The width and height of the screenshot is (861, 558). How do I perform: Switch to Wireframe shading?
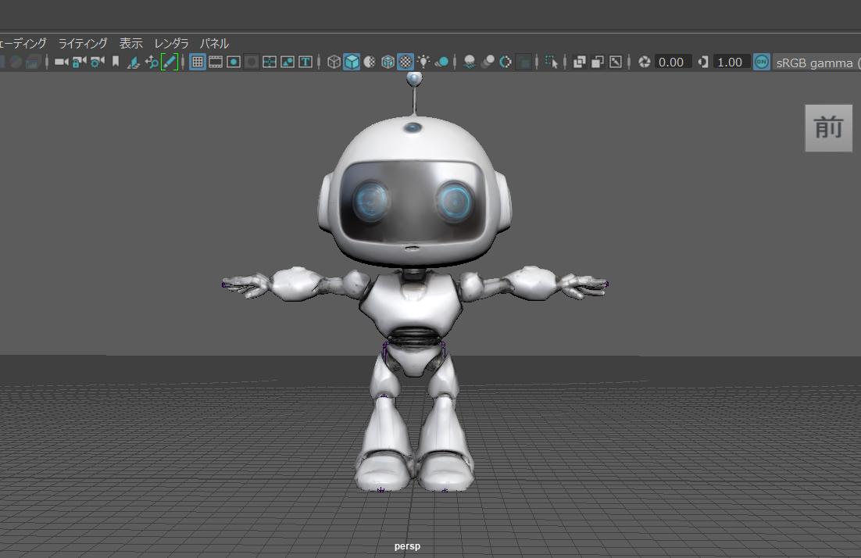[334, 62]
